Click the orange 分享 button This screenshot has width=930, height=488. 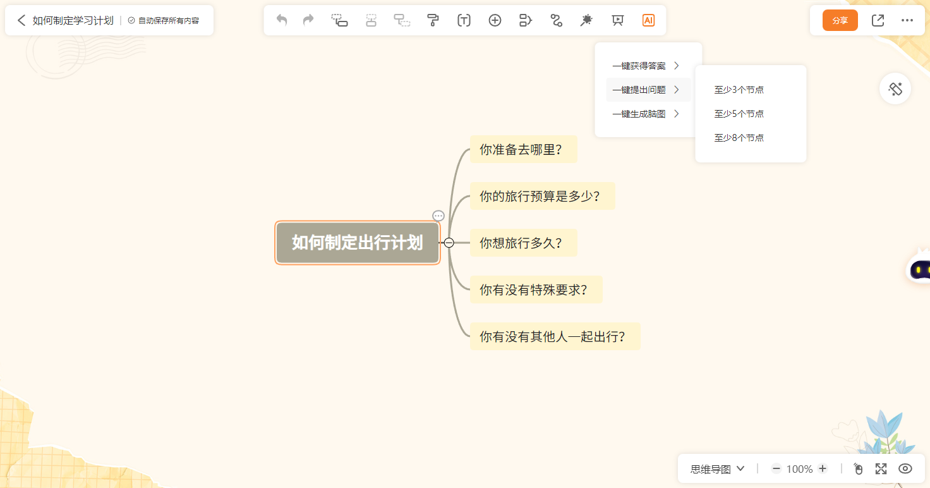(840, 20)
